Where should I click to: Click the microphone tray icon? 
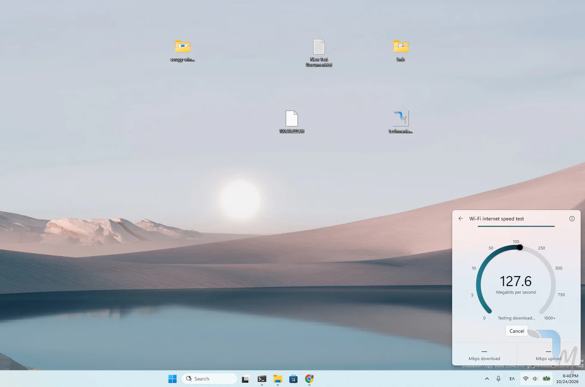(499, 379)
